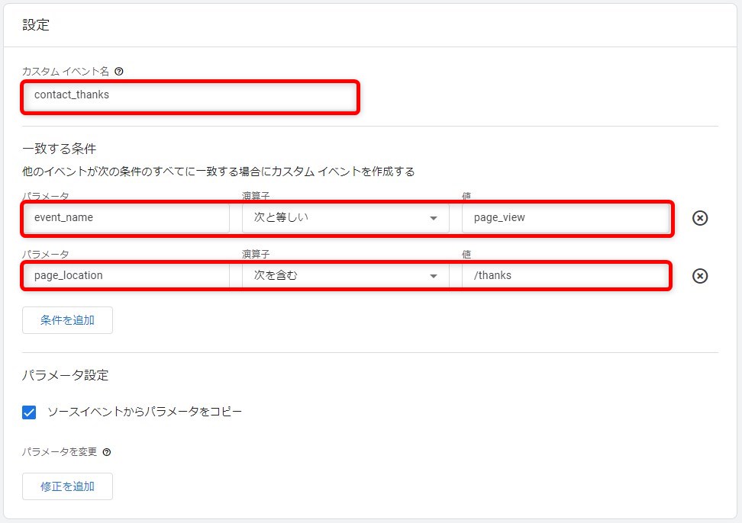Click the arrow on the 次と等しい selector

434,218
